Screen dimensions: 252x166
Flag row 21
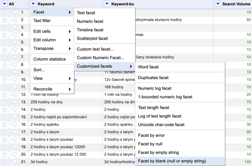pyautogui.click(x=14, y=162)
